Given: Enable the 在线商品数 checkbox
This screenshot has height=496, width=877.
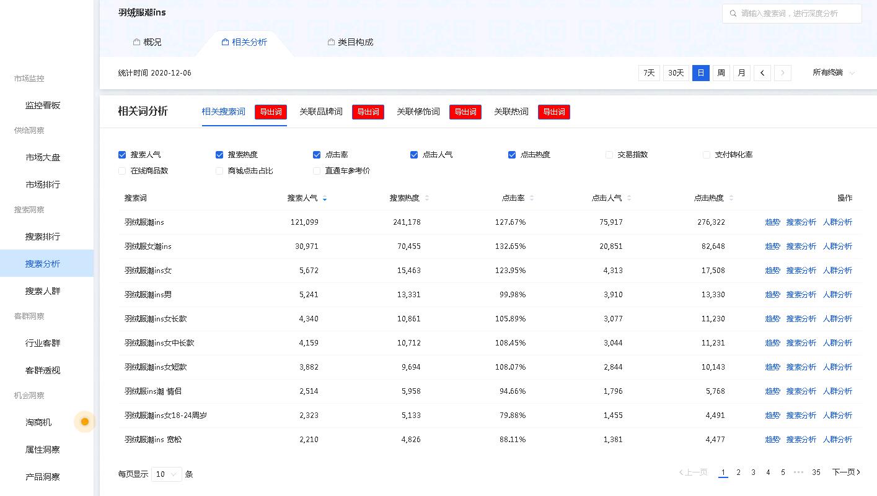Looking at the screenshot, I should click(x=122, y=171).
